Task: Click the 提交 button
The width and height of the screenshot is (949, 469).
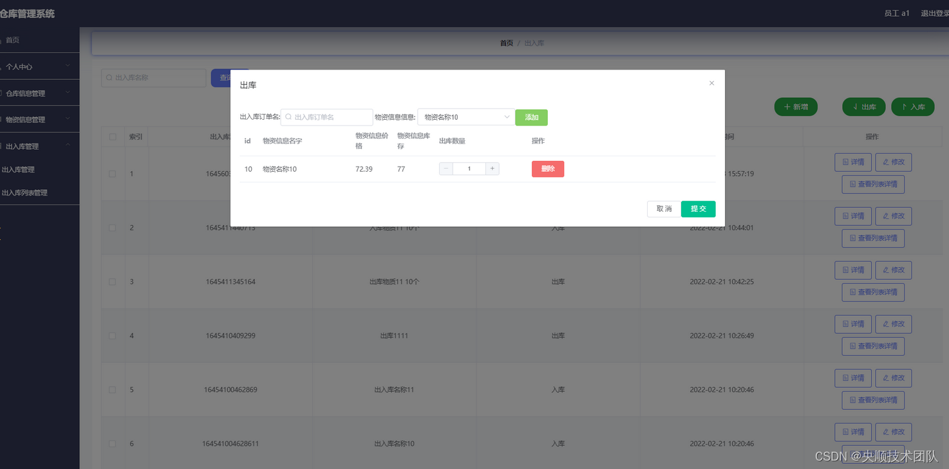Action: 699,209
